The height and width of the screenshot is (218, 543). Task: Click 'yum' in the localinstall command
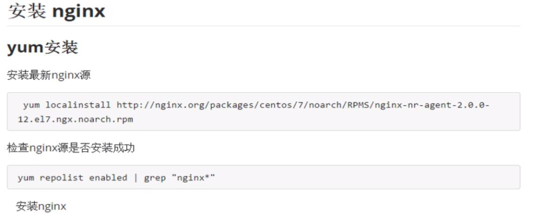tap(31, 105)
